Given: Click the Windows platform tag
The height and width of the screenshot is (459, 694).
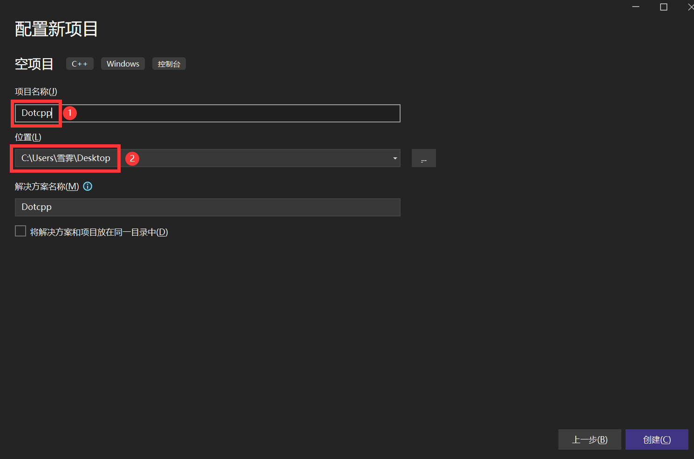Looking at the screenshot, I should (123, 64).
